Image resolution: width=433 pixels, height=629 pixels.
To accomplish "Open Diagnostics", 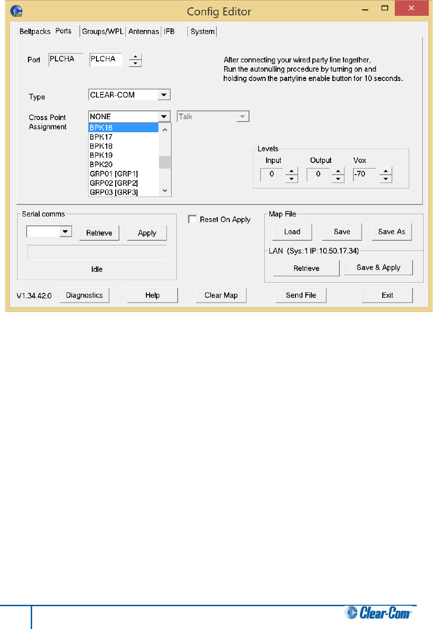I will [84, 295].
